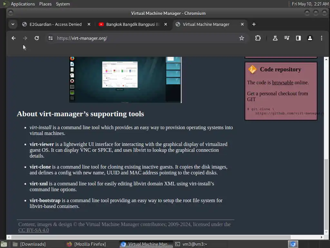Click the About virt-manager's supporting tools heading
The image size is (330, 248).
(x=80, y=114)
